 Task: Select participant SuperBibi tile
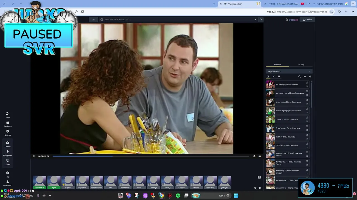(82, 182)
